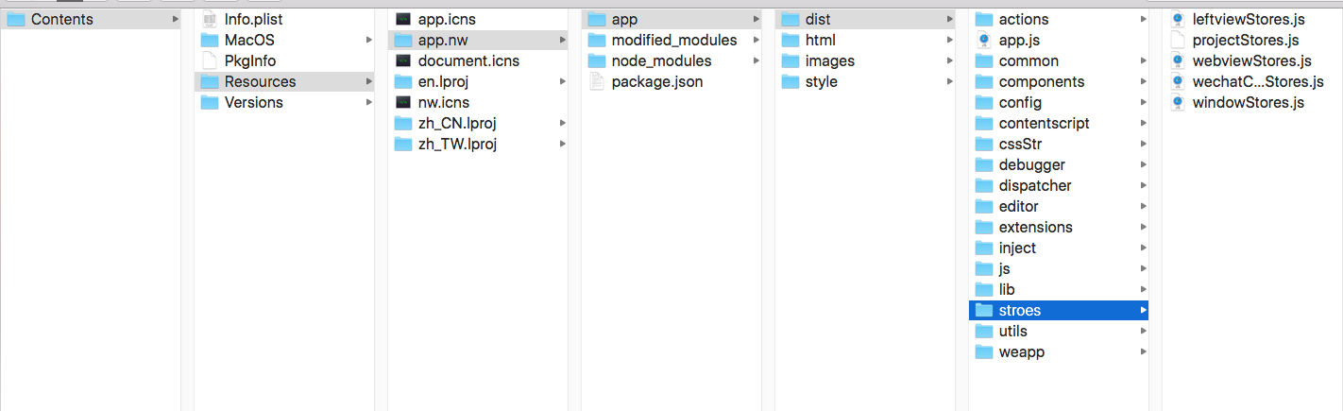The image size is (1343, 411).
Task: Click the app.js file icon
Action: pos(984,40)
